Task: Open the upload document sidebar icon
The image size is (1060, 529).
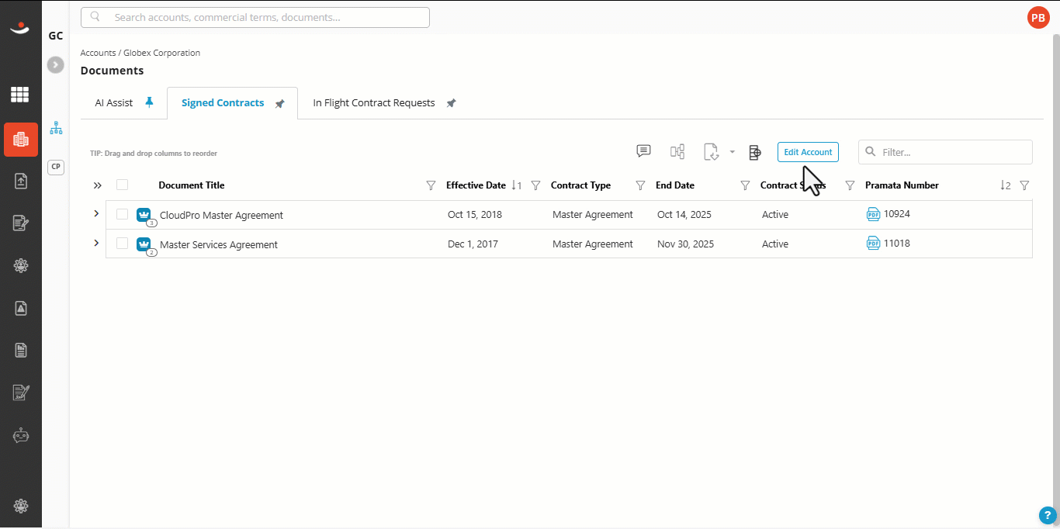Action: point(20,181)
